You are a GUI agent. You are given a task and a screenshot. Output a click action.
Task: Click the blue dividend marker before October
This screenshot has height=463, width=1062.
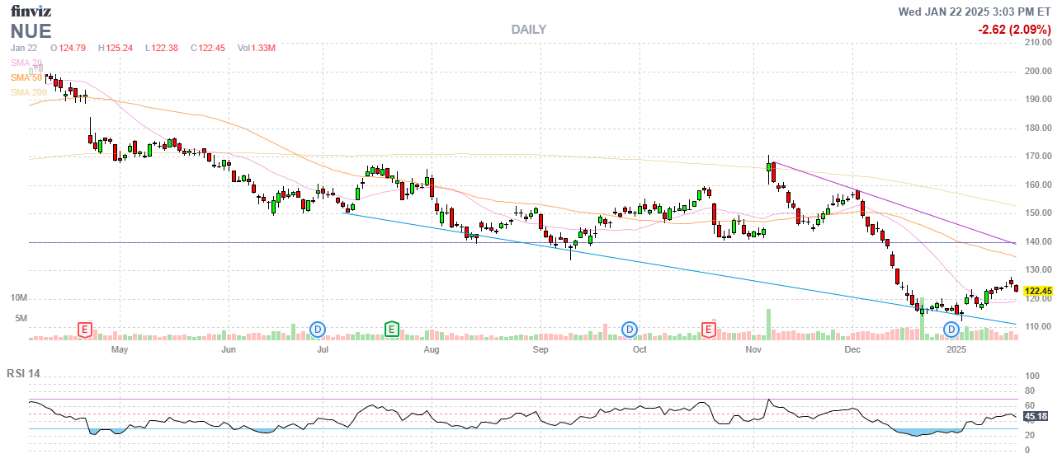coord(630,330)
